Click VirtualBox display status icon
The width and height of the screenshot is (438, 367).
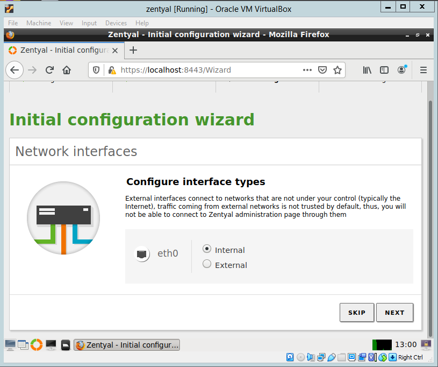352,357
